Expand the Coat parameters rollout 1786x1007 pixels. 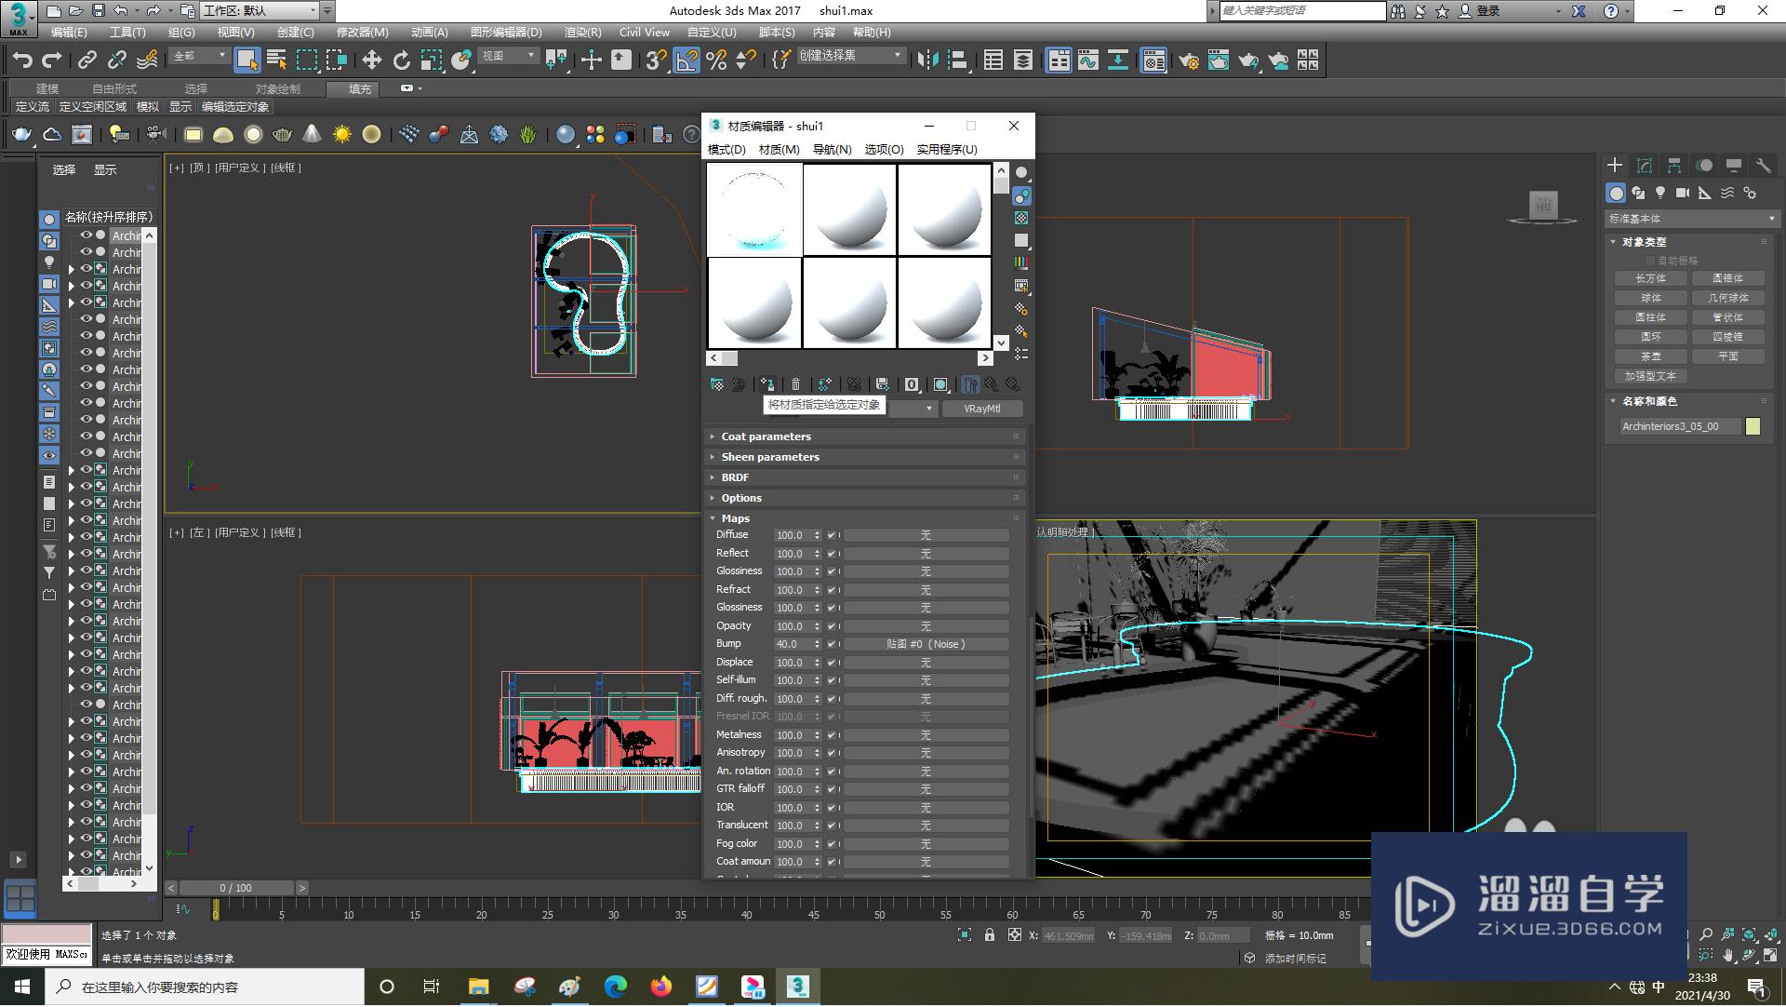click(x=865, y=436)
